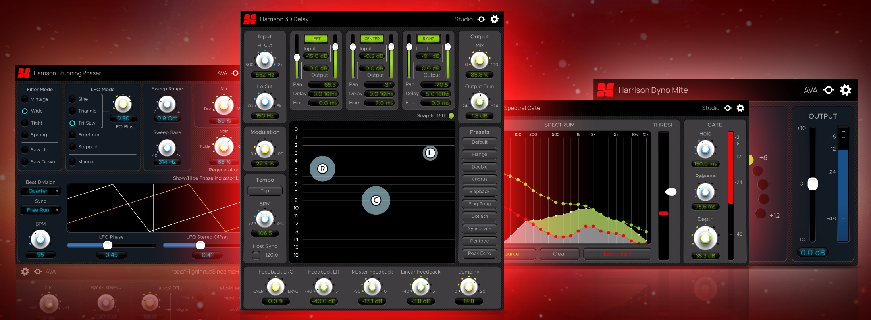871x320 pixels.
Task: Open settings gear in Spectral Gate window
Action: (740, 108)
